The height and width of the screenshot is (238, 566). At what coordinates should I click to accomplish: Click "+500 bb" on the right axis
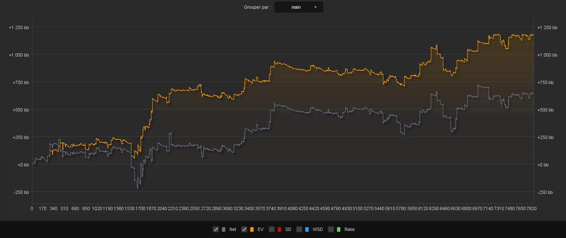pyautogui.click(x=546, y=110)
